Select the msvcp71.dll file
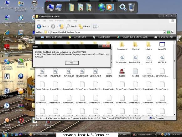The height and width of the screenshot is (137, 182). click(55, 73)
